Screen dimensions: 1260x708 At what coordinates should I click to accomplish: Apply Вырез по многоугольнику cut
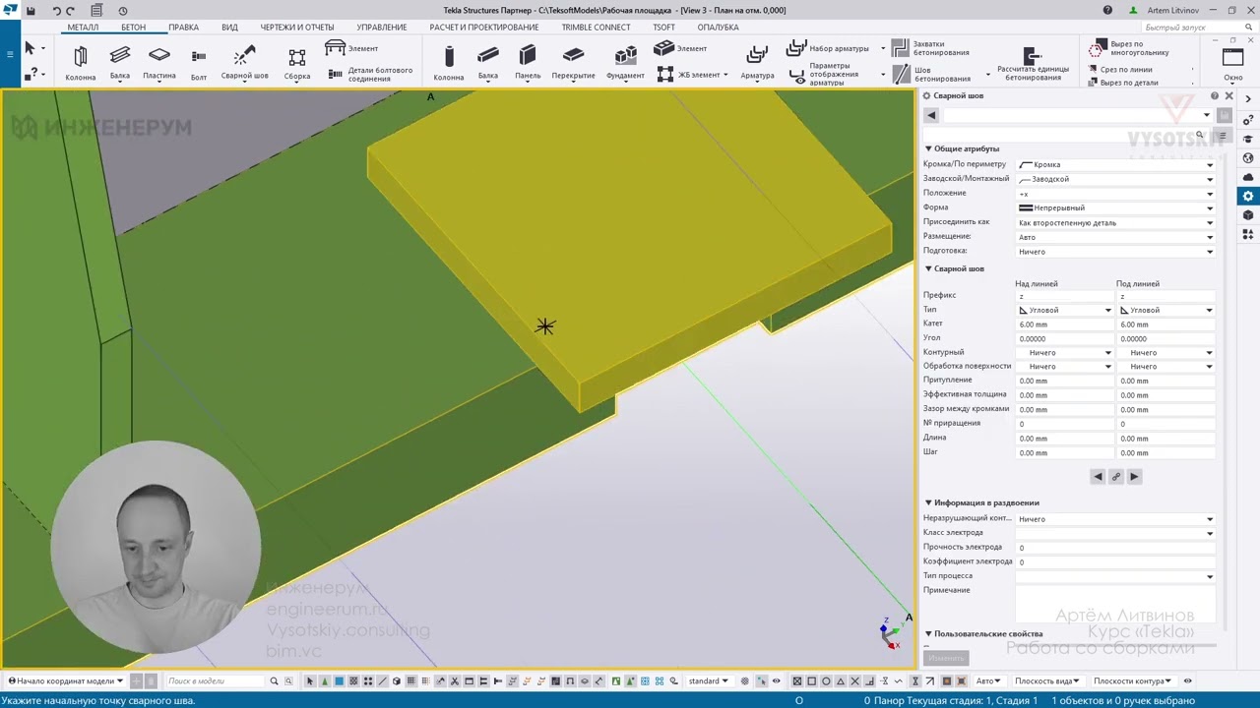[1130, 48]
